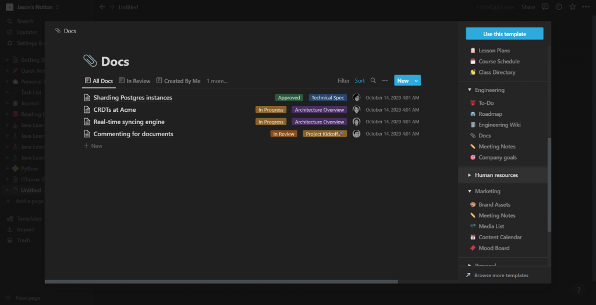
Task: Click the database search magnifier icon
Action: 373,81
